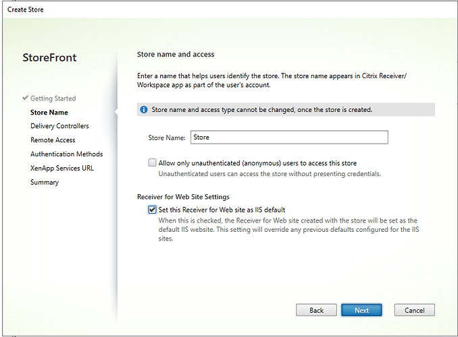458x337 pixels.
Task: Click the Store Name text field
Action: (x=289, y=137)
